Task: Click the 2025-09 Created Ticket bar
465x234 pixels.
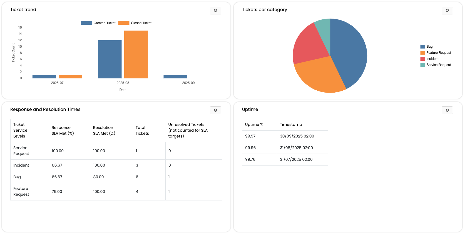Action: [x=175, y=77]
